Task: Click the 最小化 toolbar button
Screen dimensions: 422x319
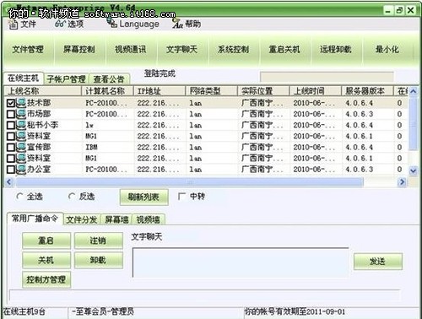Action: (x=387, y=50)
